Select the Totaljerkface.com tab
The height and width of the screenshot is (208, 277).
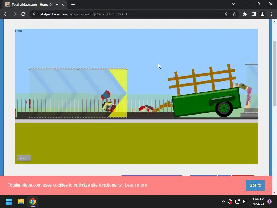pos(32,5)
